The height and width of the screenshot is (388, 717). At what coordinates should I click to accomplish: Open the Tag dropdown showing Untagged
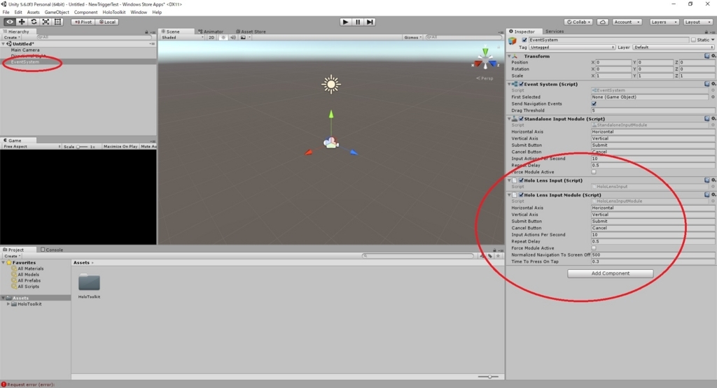pyautogui.click(x=572, y=48)
